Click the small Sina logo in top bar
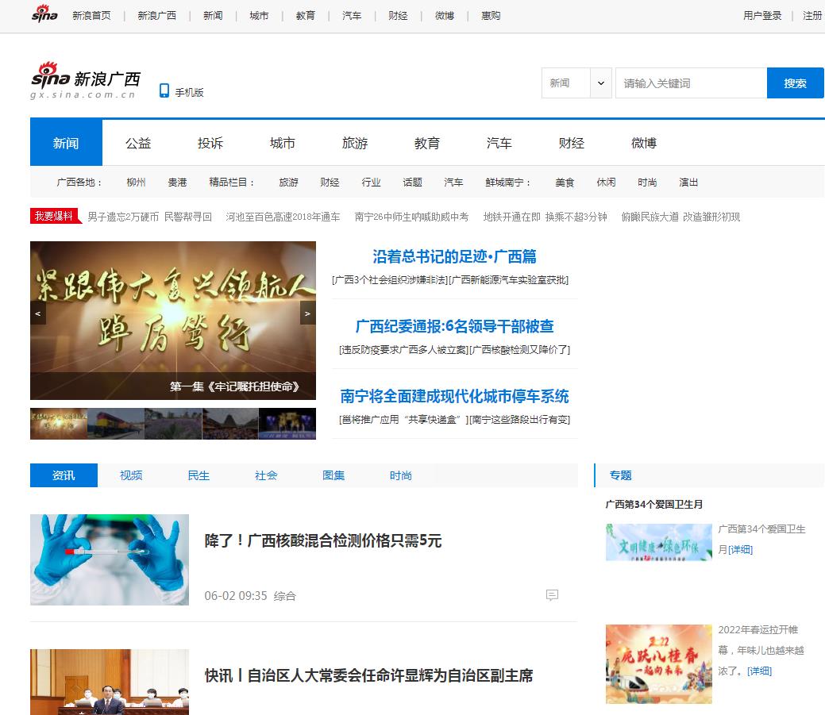Screen dimensions: 825x715 coord(44,13)
